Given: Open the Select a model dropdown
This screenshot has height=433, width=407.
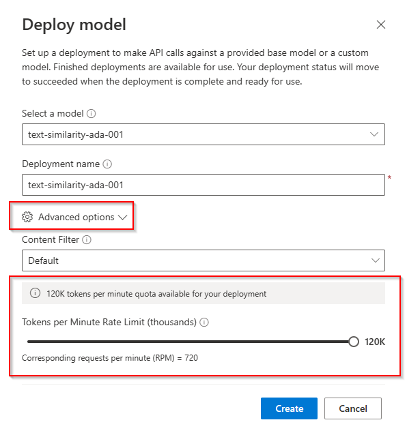Looking at the screenshot, I should click(x=203, y=134).
